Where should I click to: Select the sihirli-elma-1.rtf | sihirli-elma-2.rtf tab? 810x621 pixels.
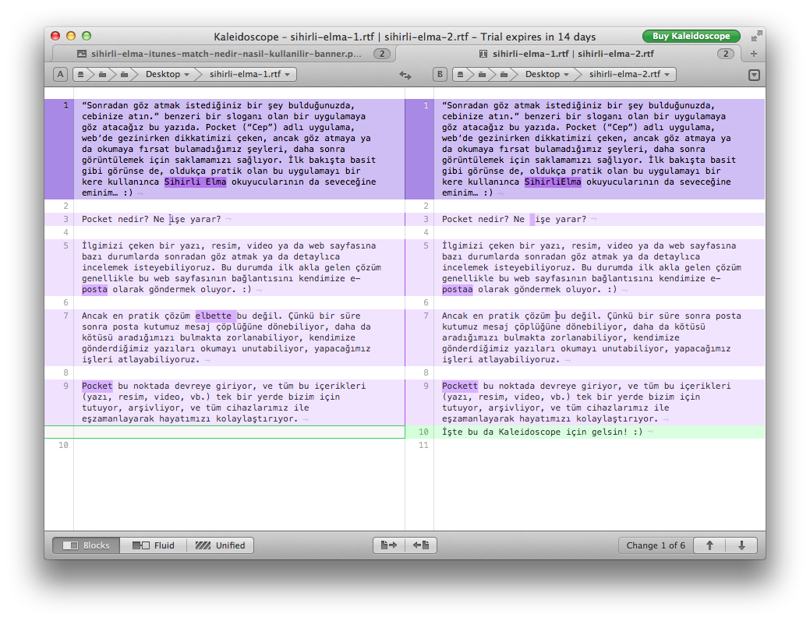565,54
